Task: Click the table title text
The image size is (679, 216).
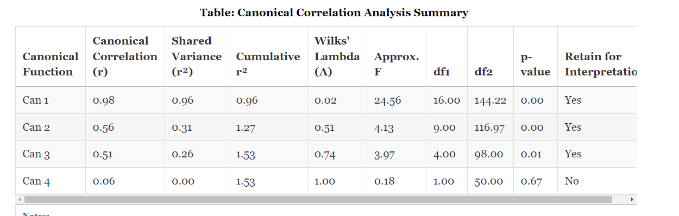Action: tap(334, 12)
